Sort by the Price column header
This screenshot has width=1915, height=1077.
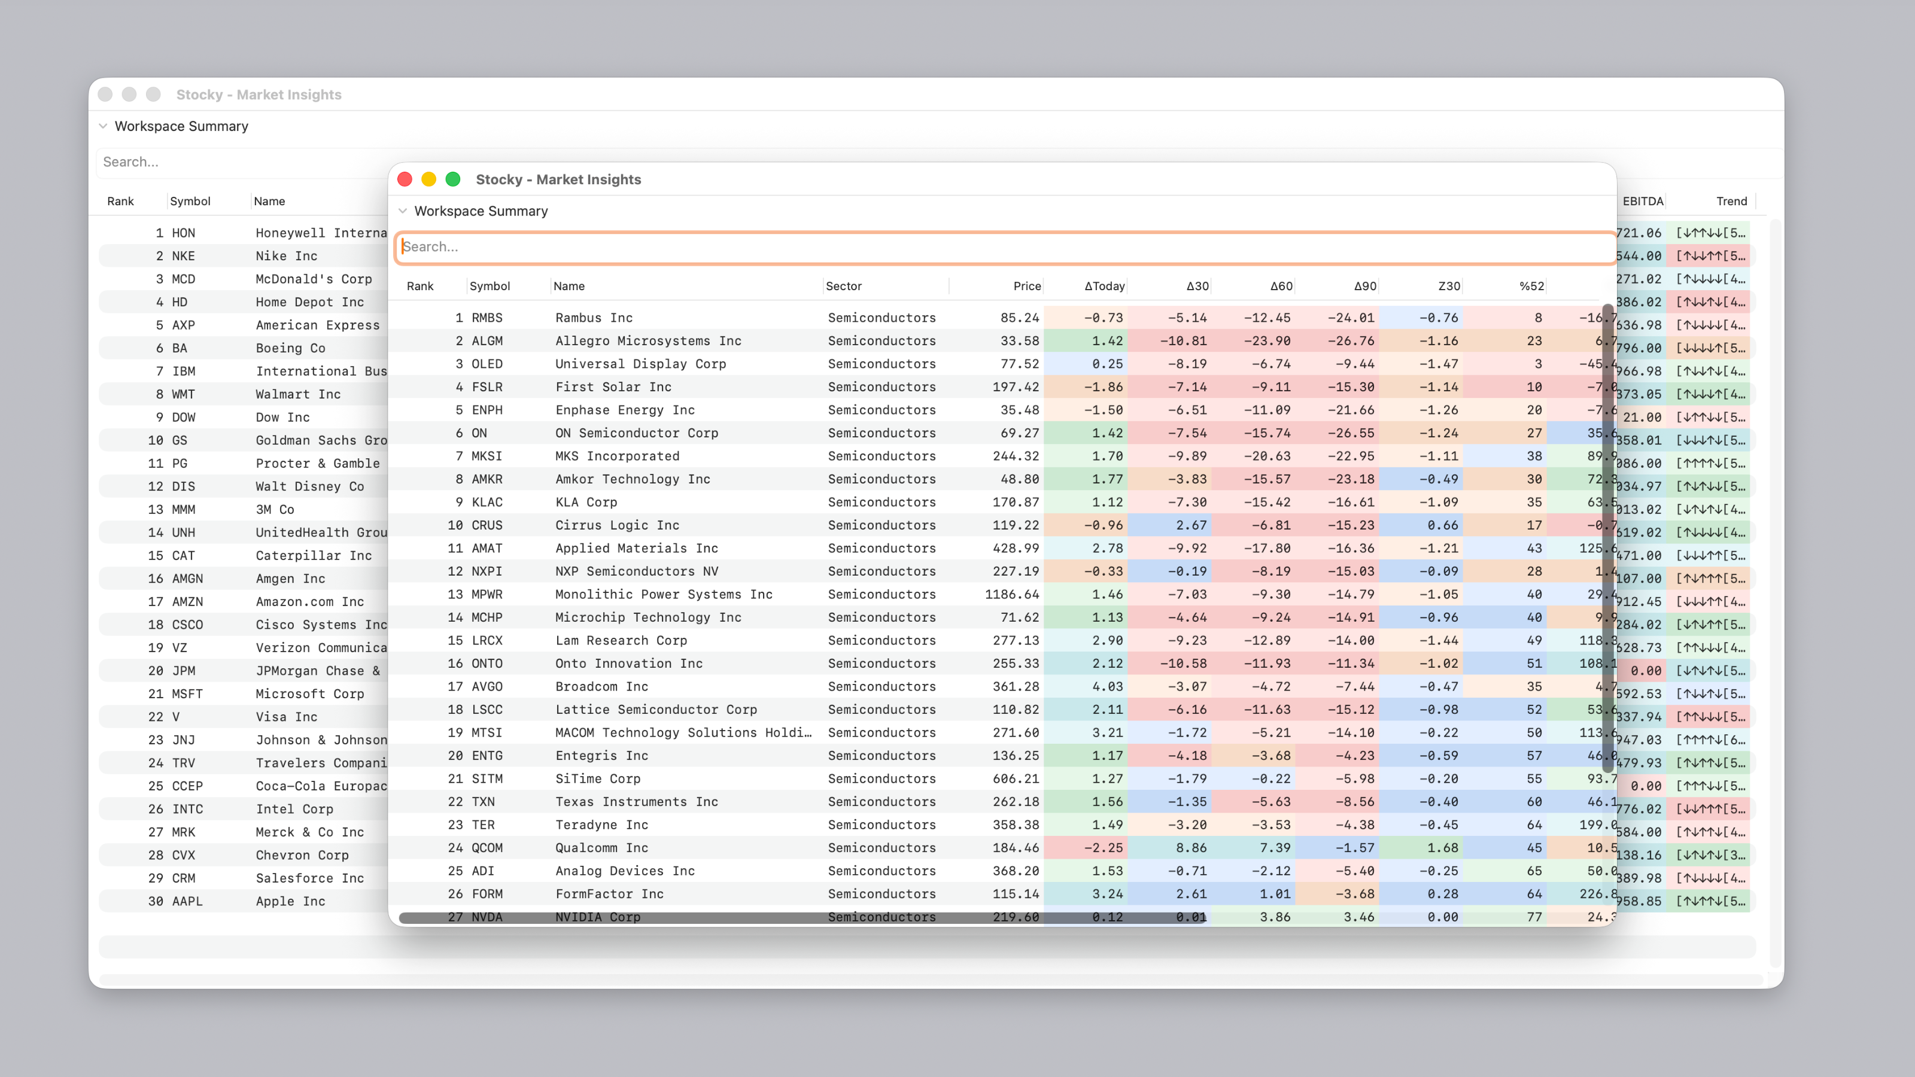pos(1027,286)
